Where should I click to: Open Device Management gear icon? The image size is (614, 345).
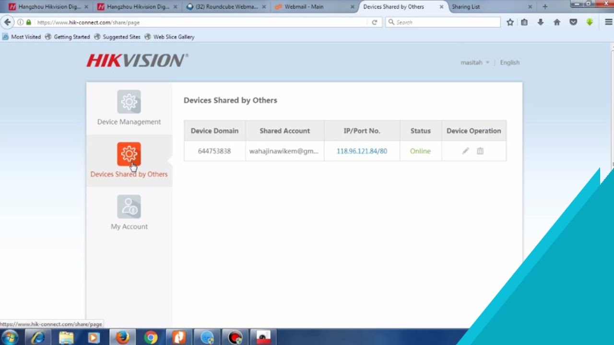click(x=129, y=102)
